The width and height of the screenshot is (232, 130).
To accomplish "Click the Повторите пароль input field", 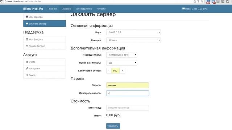I will click(128, 93).
